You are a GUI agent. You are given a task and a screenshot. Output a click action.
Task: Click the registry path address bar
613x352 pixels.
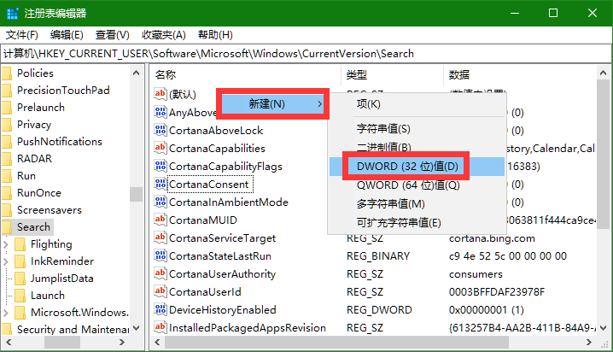[x=306, y=54]
